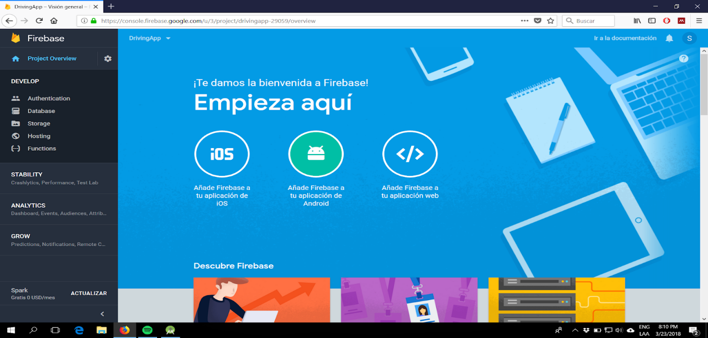The width and height of the screenshot is (708, 338).
Task: Open the orange growth chart card
Action: click(262, 300)
